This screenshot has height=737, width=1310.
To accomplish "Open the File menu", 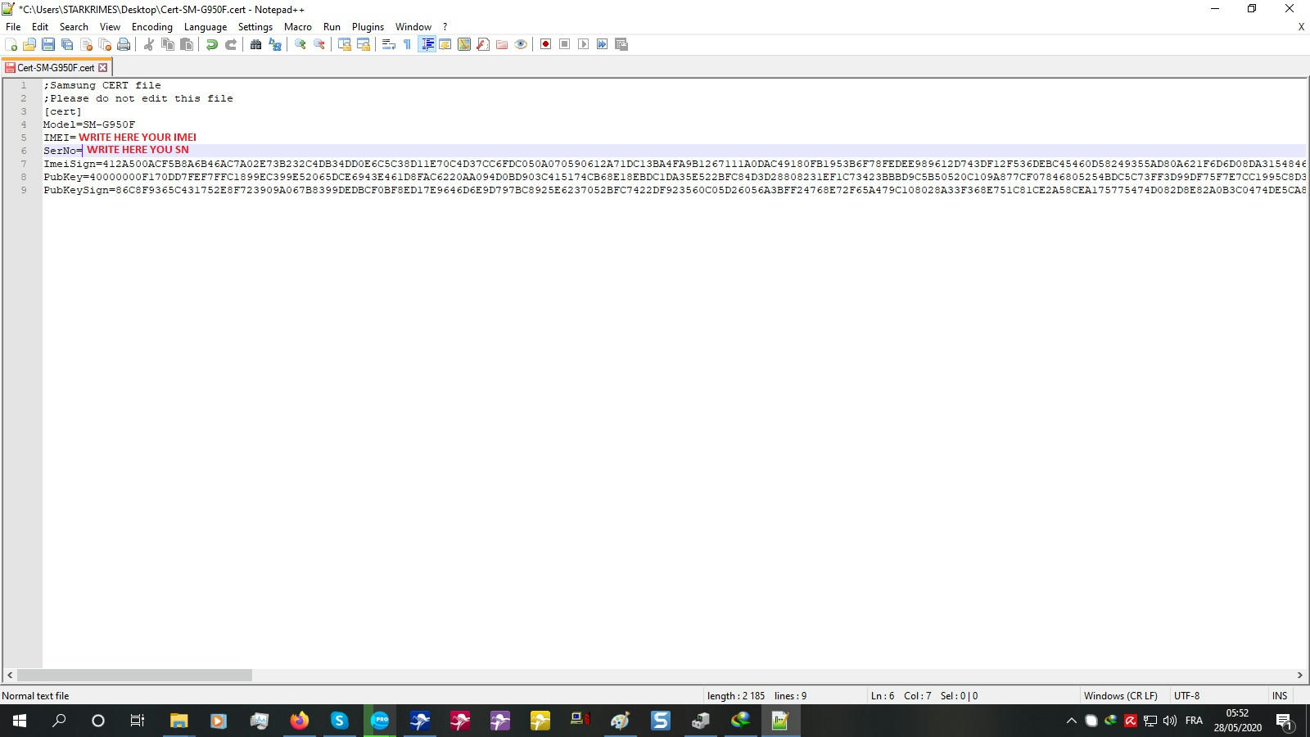I will (13, 27).
